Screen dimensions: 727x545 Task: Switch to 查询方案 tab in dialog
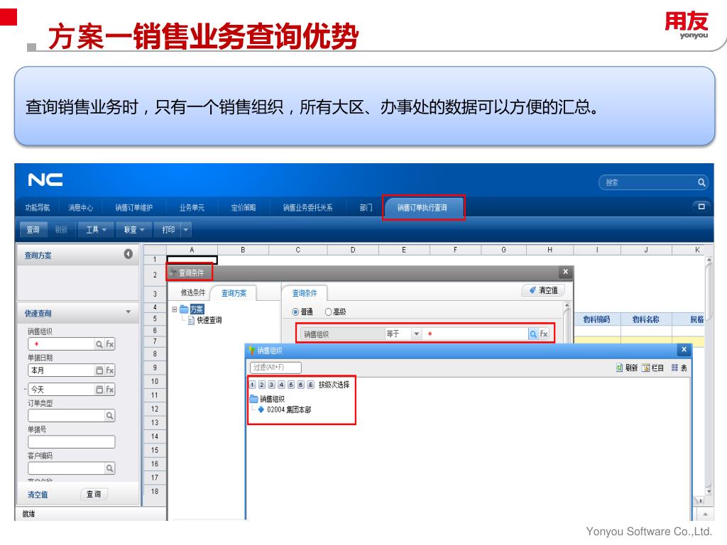(234, 293)
